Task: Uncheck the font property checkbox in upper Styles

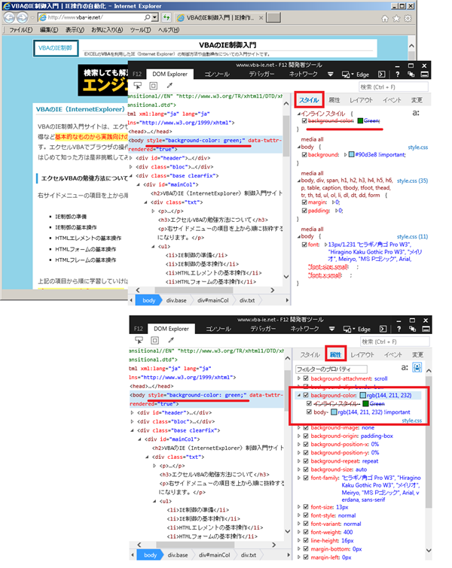Action: point(304,245)
